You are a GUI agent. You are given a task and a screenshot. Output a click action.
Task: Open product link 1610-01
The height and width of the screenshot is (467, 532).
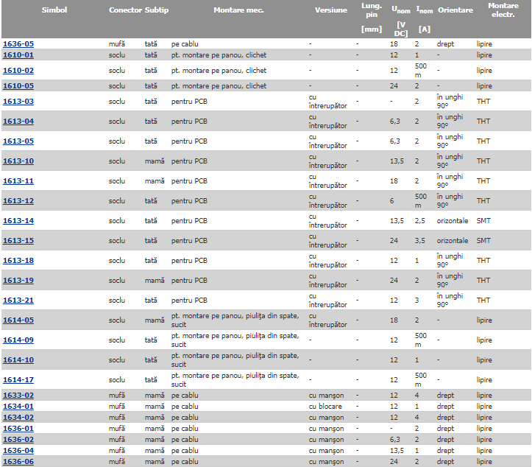pyautogui.click(x=18, y=55)
